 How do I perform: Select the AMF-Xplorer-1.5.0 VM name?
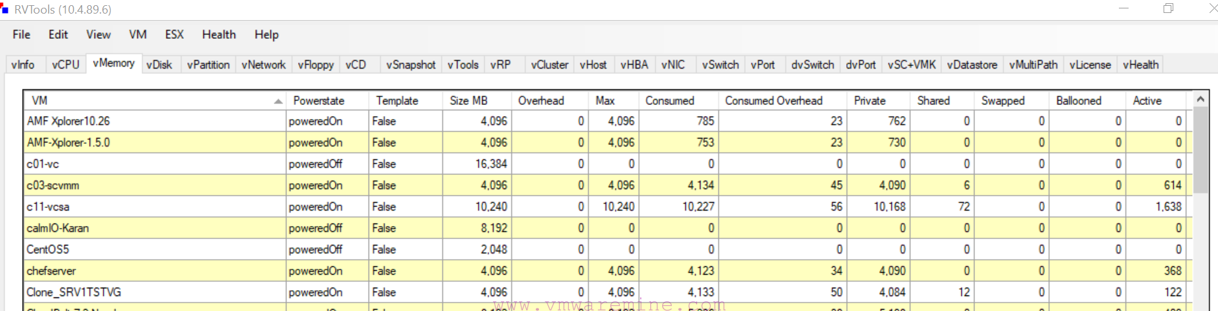[x=68, y=143]
